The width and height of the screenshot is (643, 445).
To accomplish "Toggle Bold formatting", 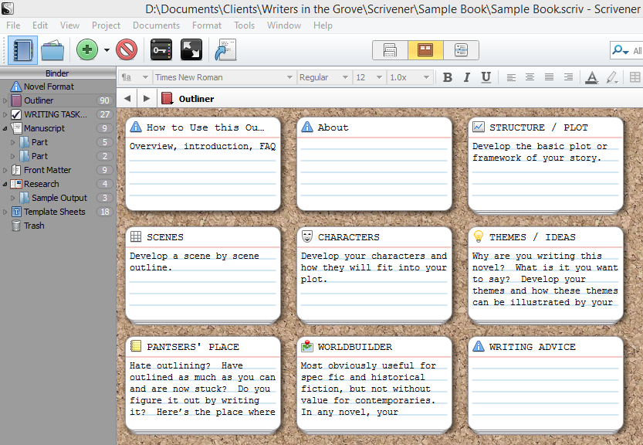I will pos(448,77).
